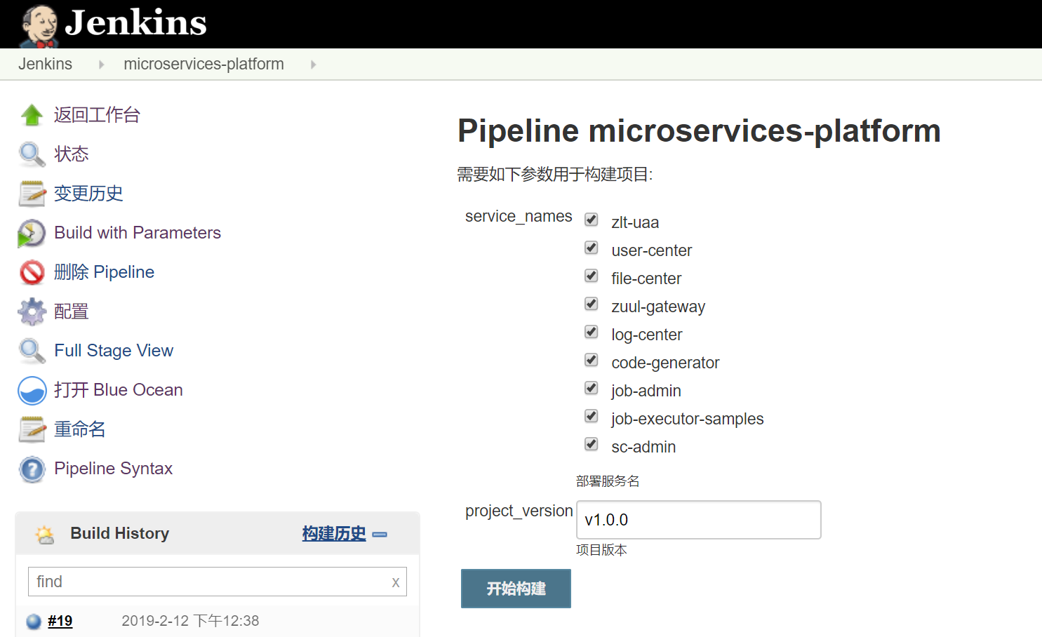This screenshot has width=1042, height=637.
Task: Click the 项目版本 description text
Action: point(601,550)
